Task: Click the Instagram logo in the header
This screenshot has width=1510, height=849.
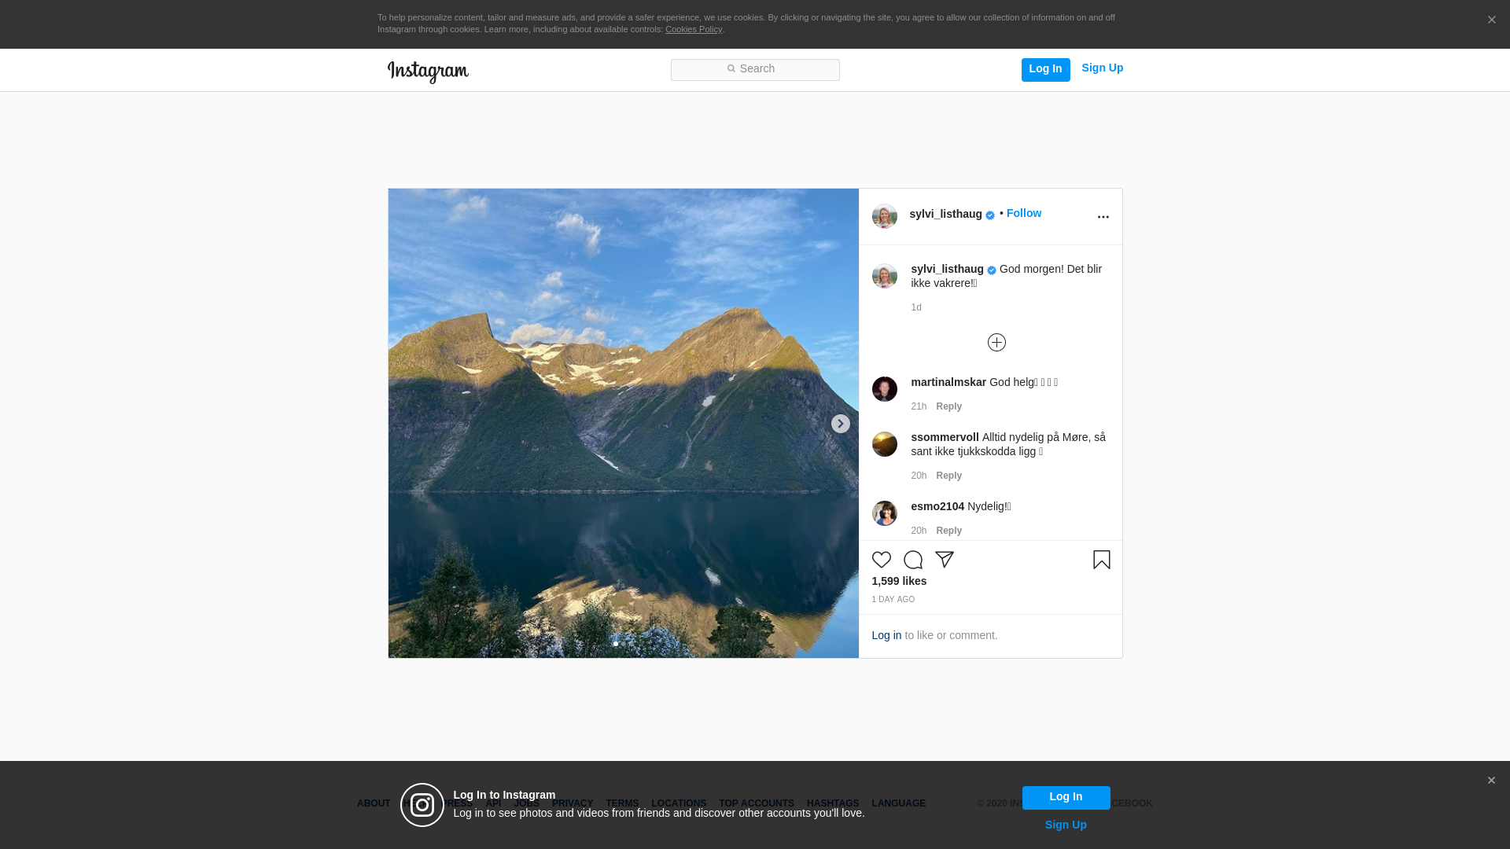Action: 428,72
